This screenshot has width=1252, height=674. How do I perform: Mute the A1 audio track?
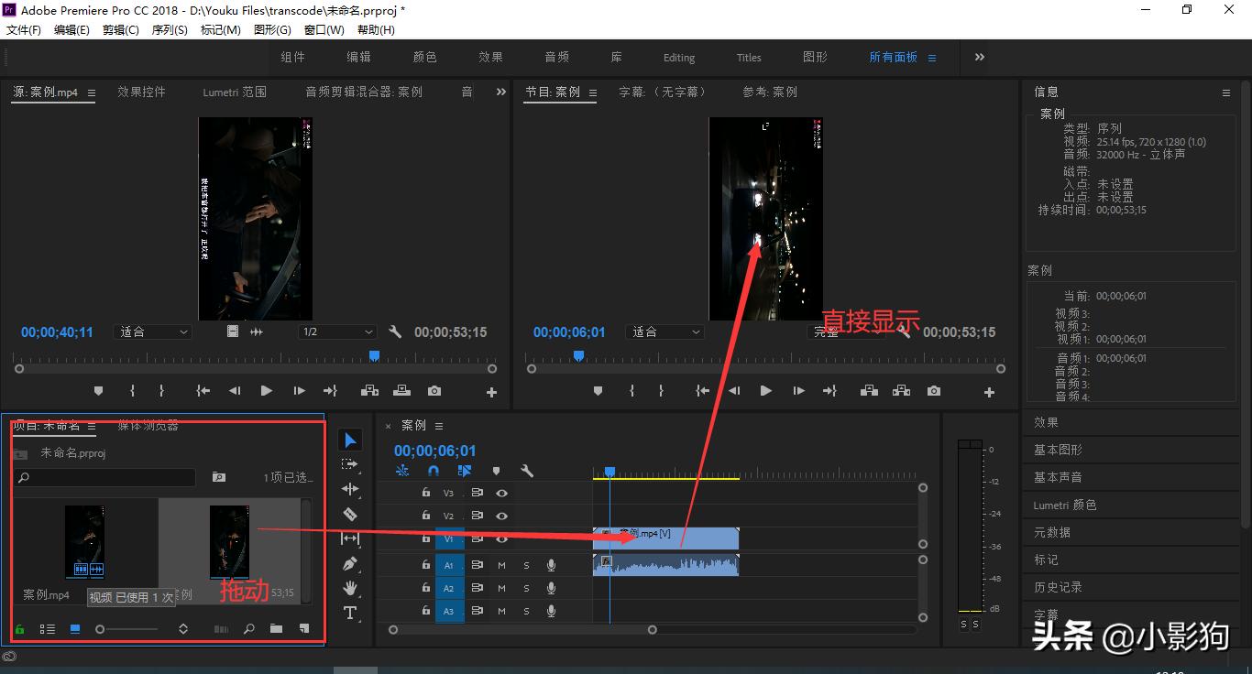click(502, 565)
